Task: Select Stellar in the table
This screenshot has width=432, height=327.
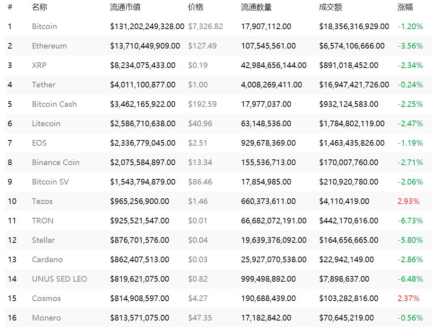Action: click(43, 240)
